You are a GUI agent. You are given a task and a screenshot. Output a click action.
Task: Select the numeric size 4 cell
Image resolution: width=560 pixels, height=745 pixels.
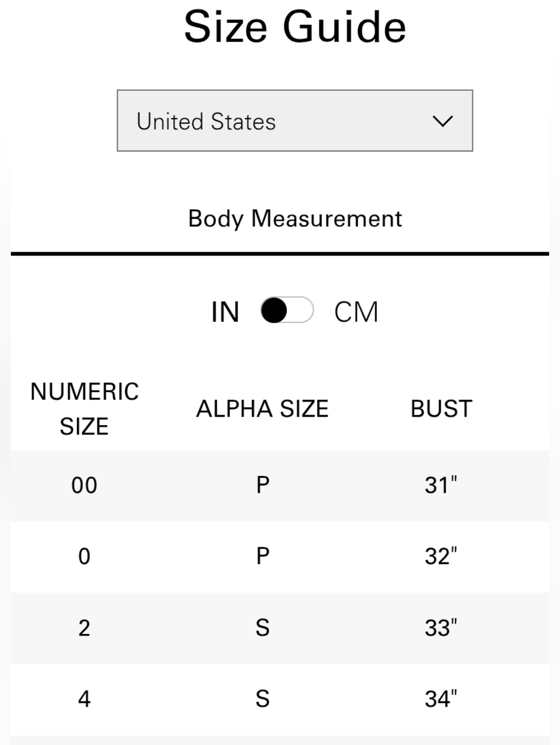coord(84,699)
